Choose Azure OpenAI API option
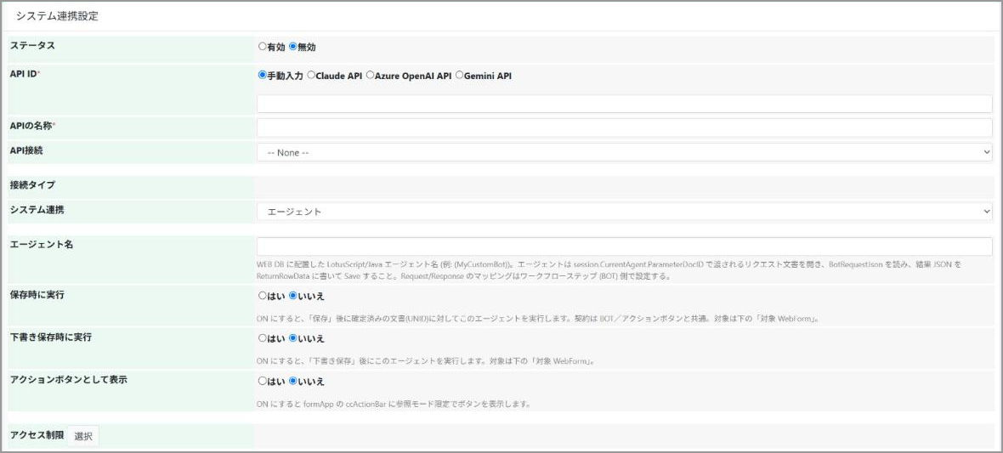 coord(370,75)
